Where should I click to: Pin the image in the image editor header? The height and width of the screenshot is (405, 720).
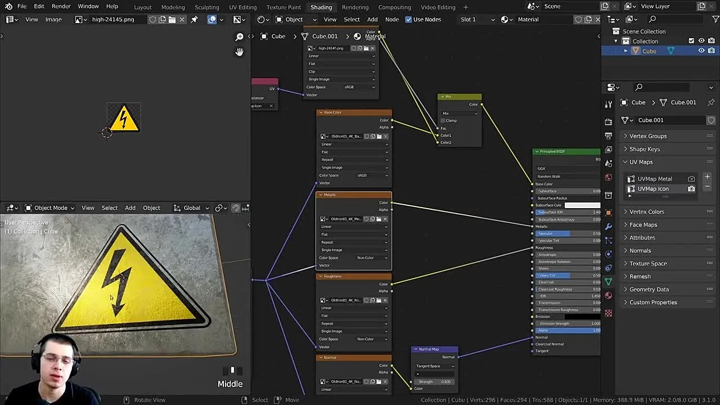pos(194,19)
